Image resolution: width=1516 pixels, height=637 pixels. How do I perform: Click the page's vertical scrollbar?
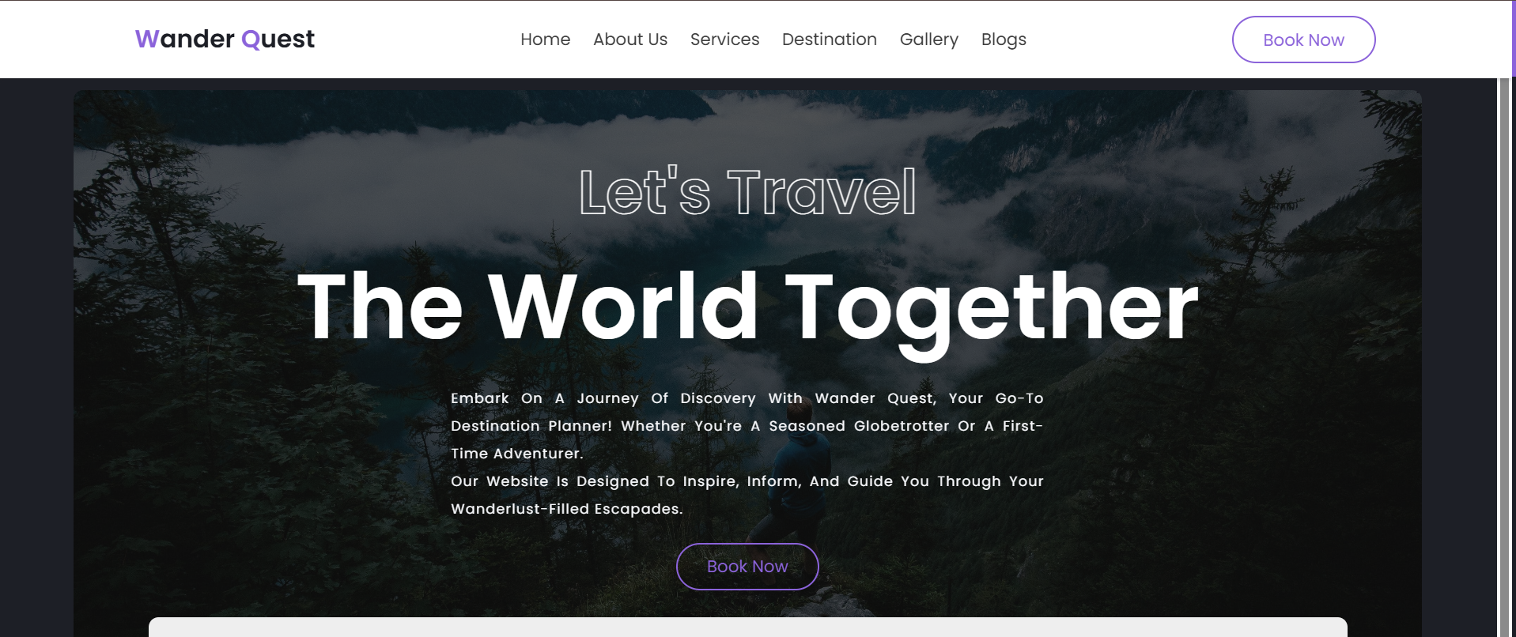point(1504,356)
